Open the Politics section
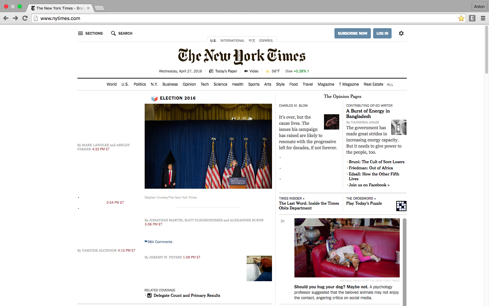 point(140,84)
